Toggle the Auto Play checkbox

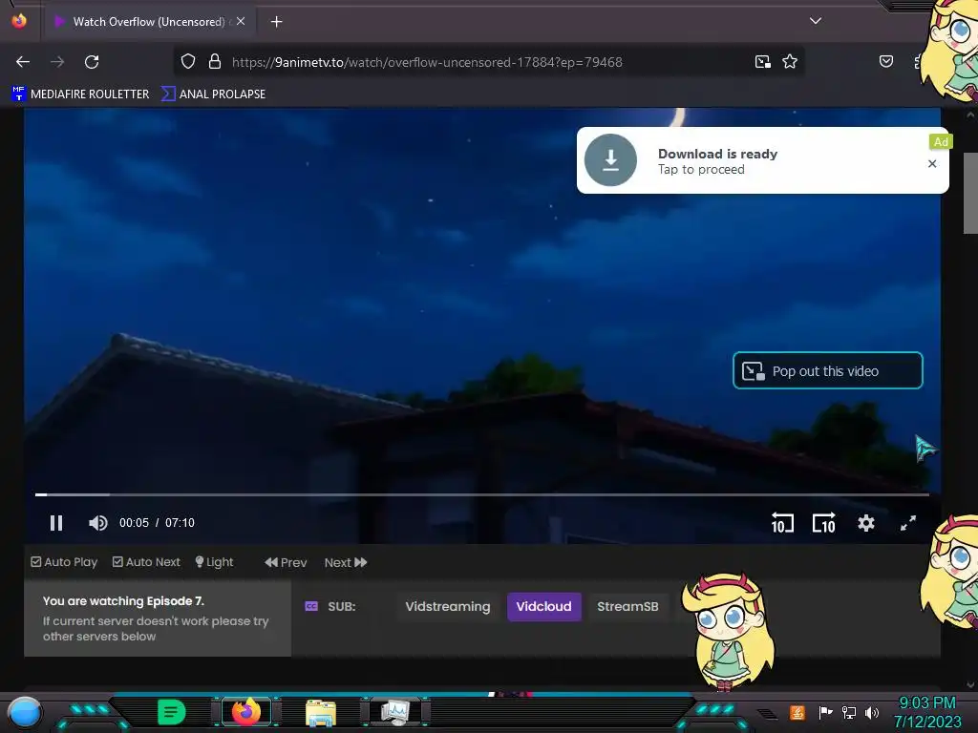36,561
